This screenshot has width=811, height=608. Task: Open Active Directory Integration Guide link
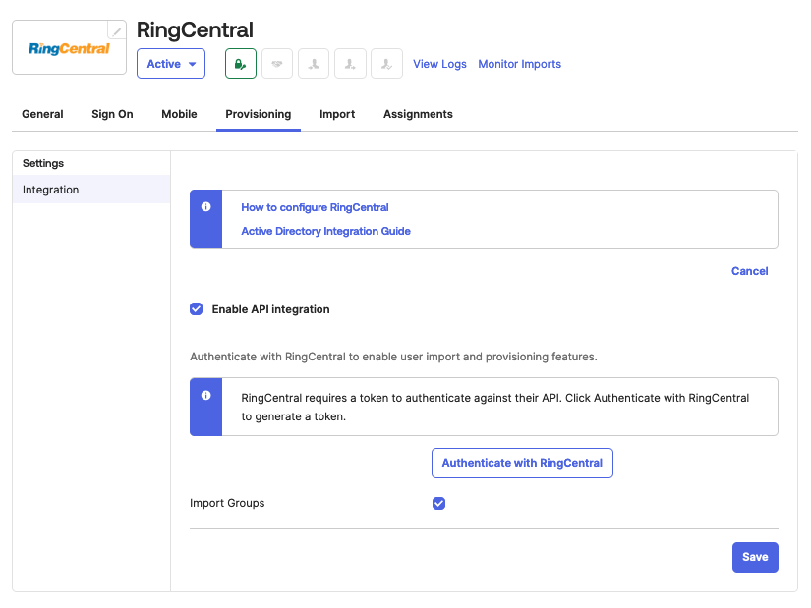point(325,231)
